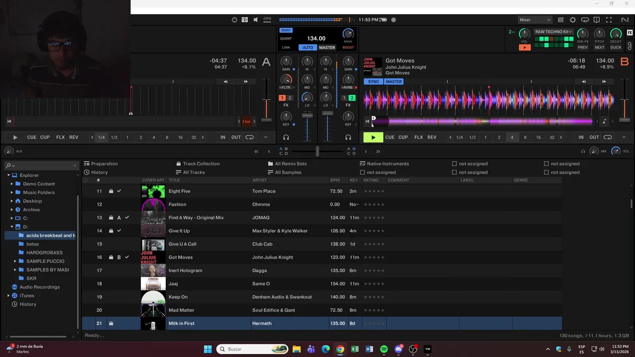Collapse the D: drive tree node
Image resolution: width=635 pixels, height=357 pixels.
point(12,227)
